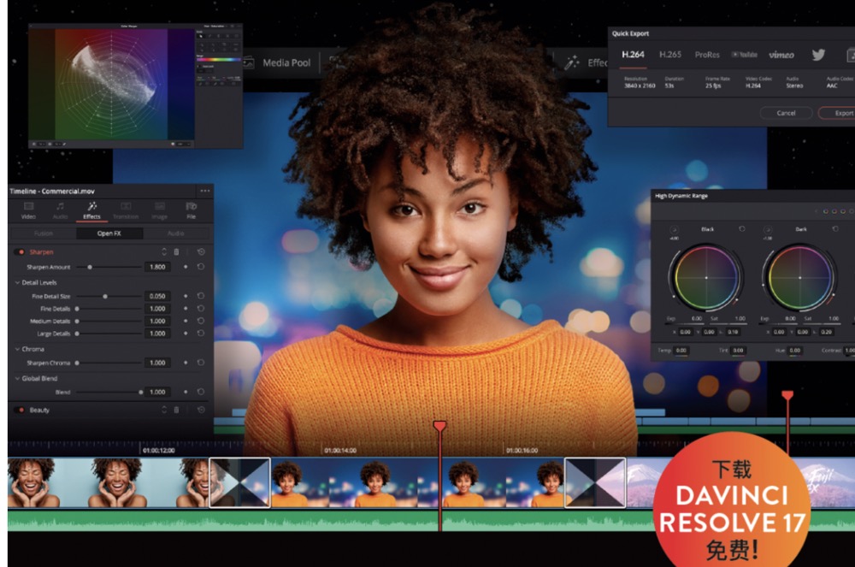Choose the Twitter export preset icon
The height and width of the screenshot is (567, 855).
818,55
